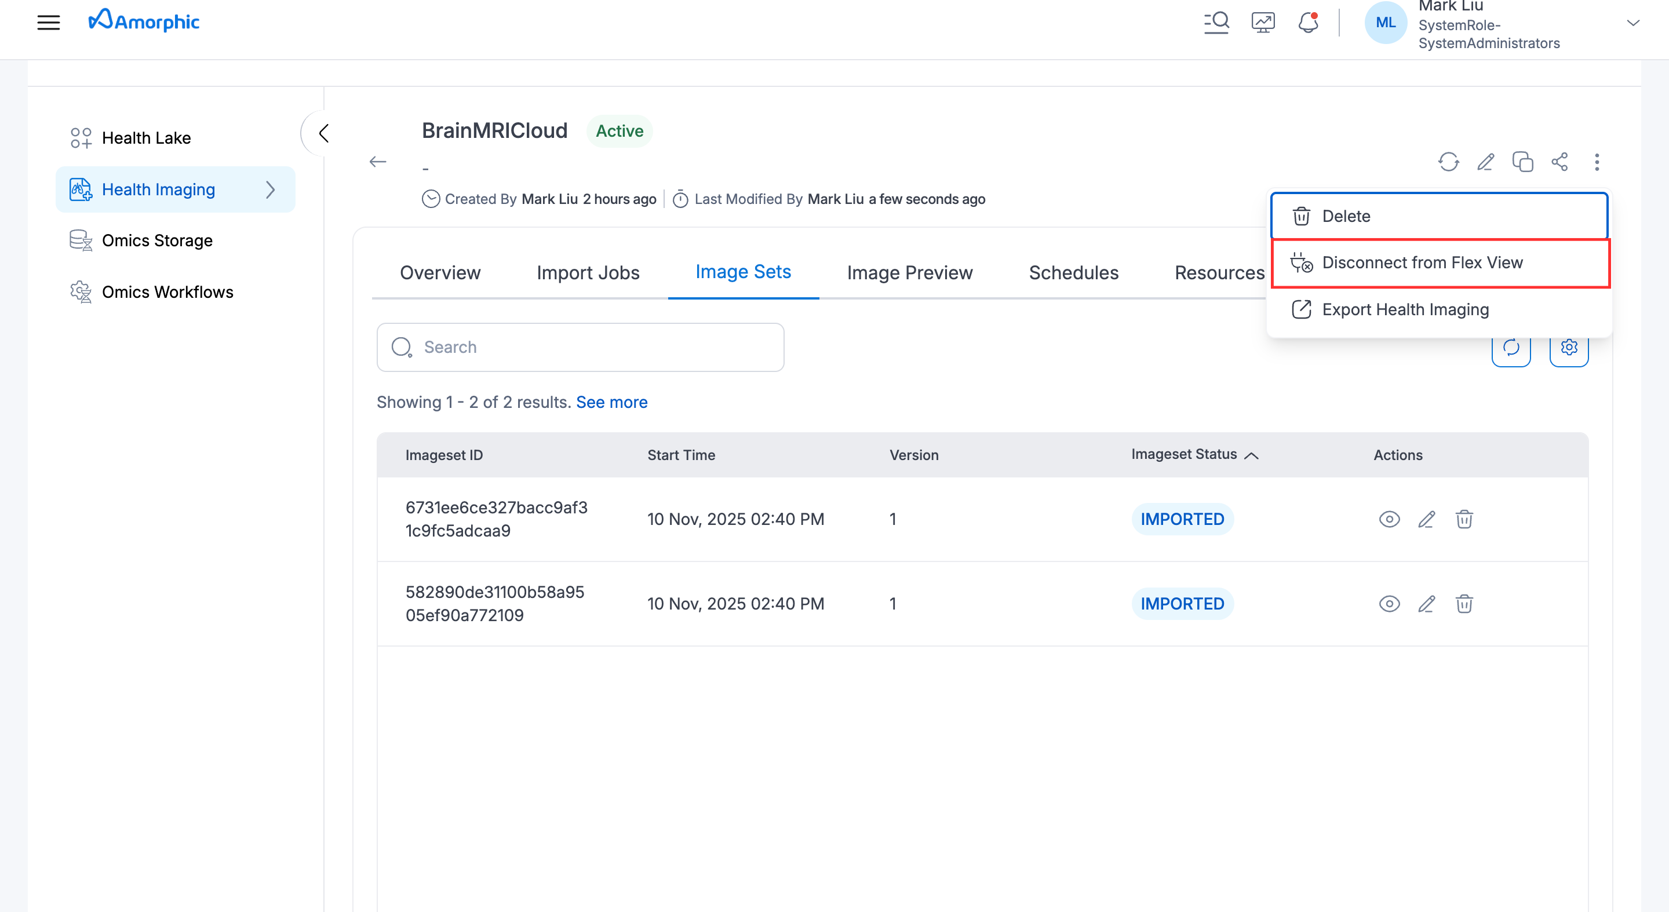This screenshot has width=1669, height=912.
Task: Collapse the left sidebar panel
Action: click(x=323, y=133)
